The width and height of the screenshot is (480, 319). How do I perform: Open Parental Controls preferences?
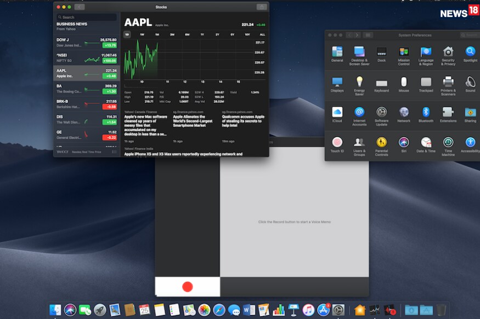pos(381,147)
